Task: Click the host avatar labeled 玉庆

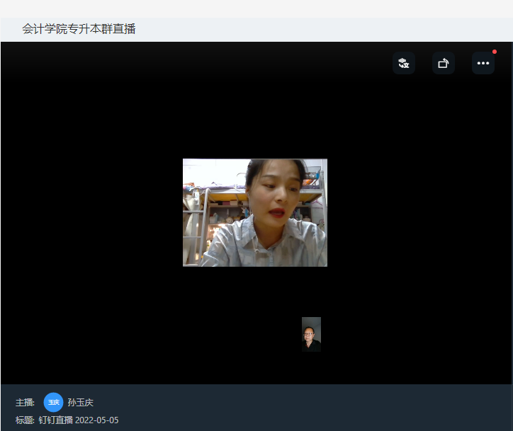Action: [x=53, y=402]
